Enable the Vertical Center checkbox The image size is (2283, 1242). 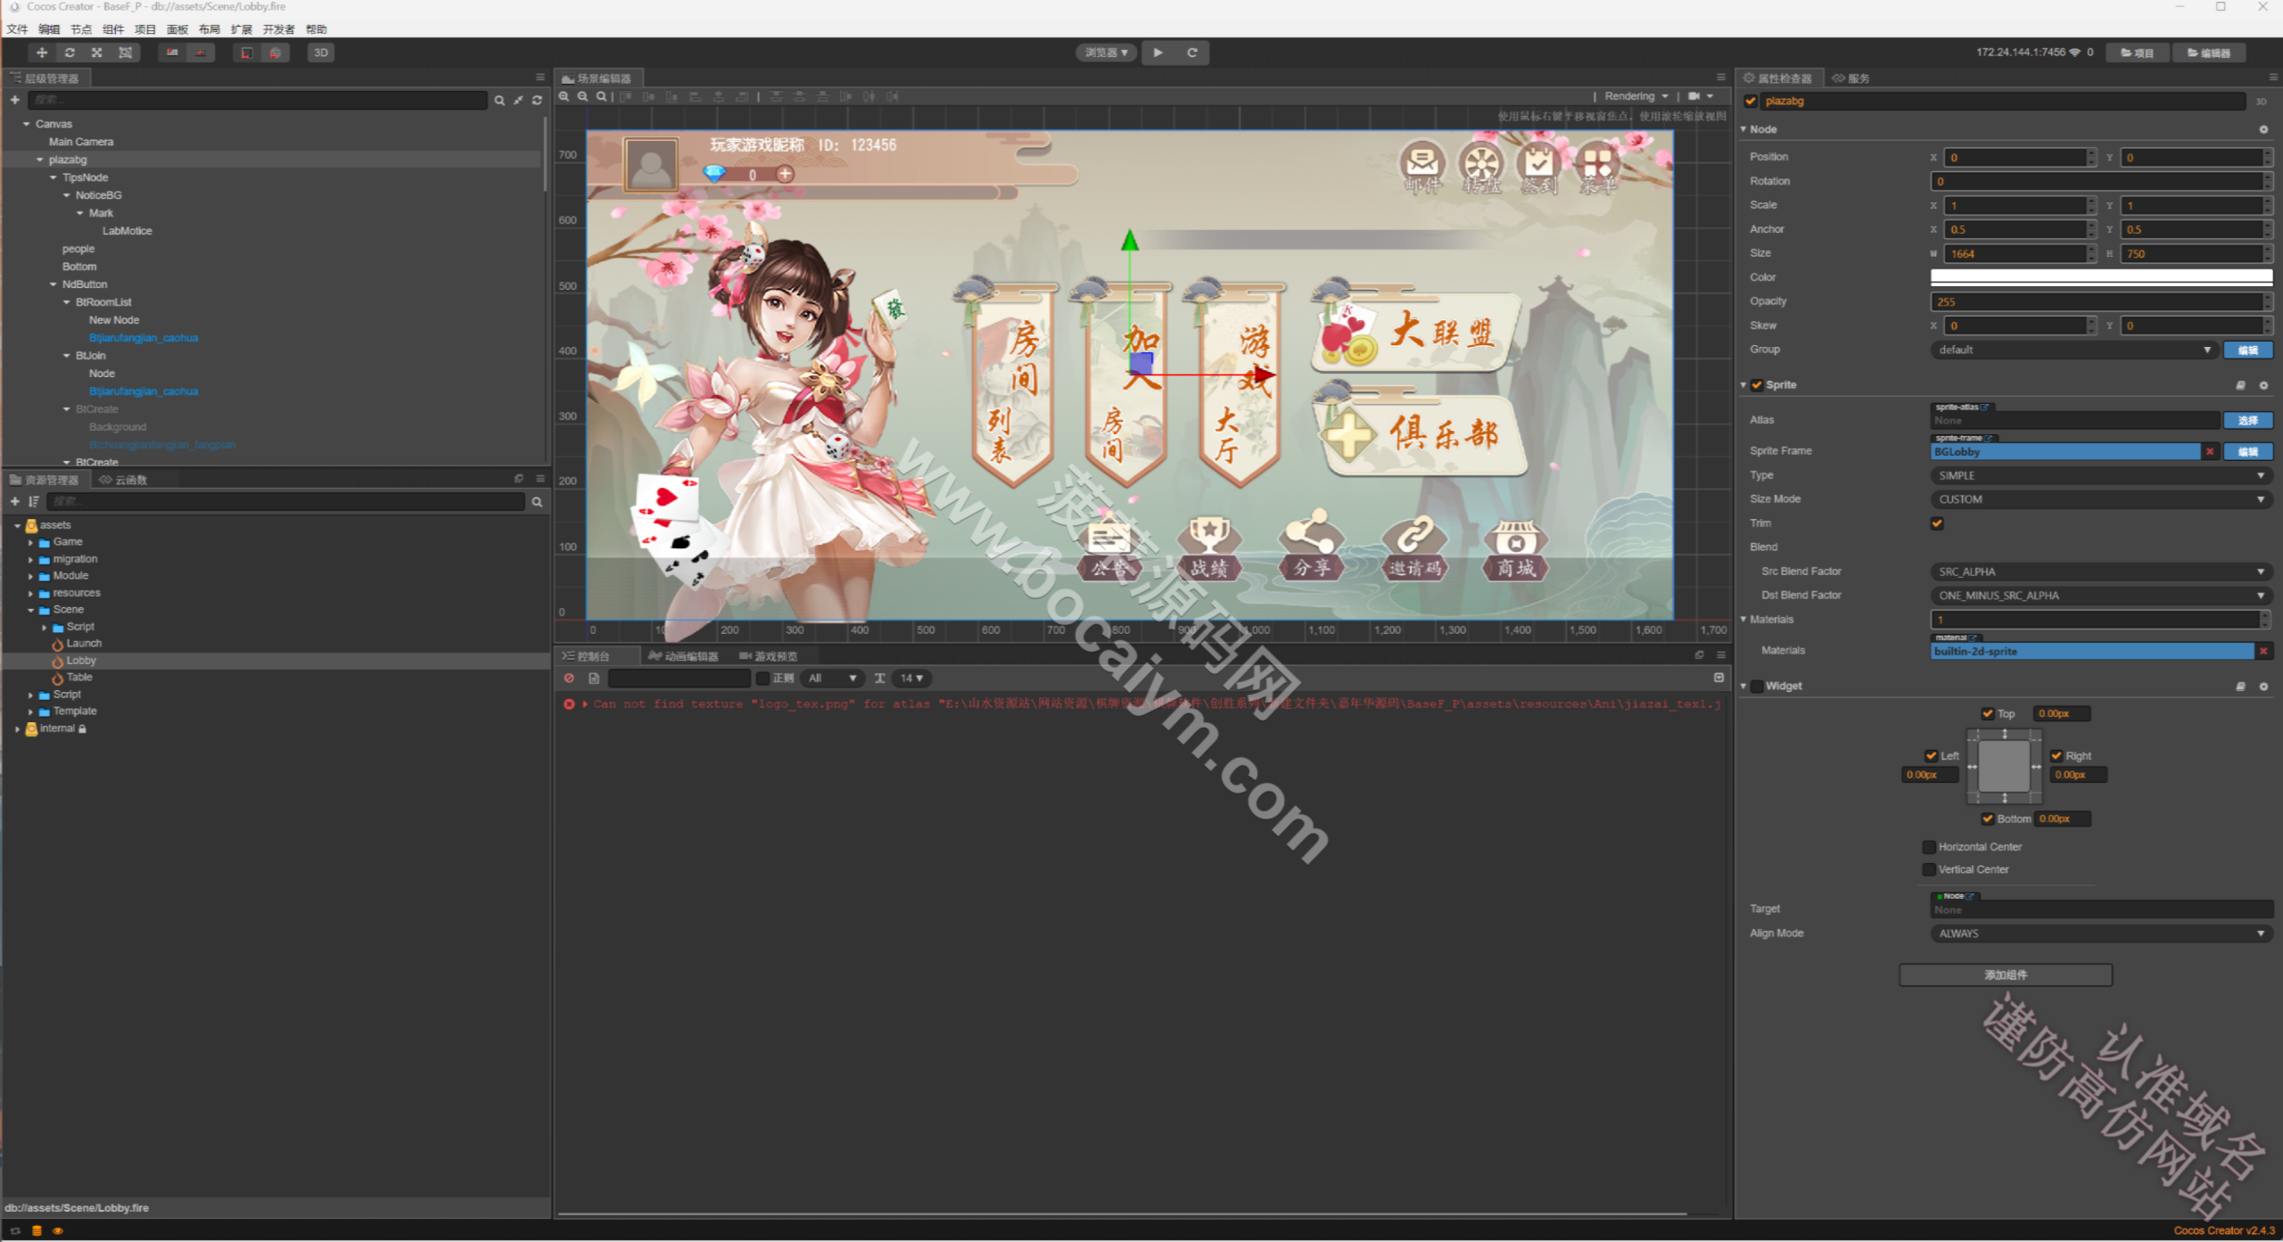pyautogui.click(x=1929, y=869)
